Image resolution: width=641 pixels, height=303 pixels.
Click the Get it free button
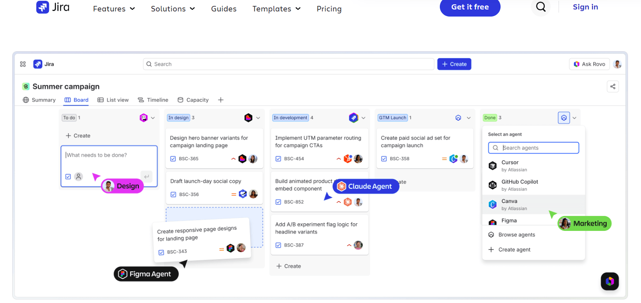[470, 7]
